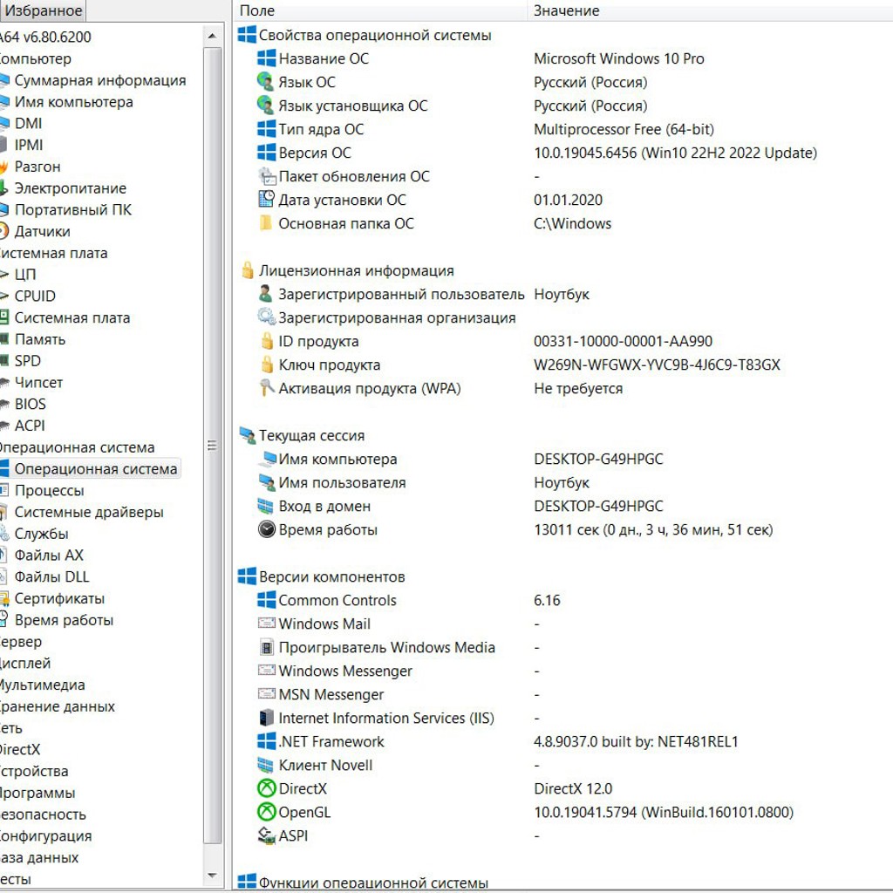Select DMI tree item
The width and height of the screenshot is (893, 893).
tap(28, 124)
